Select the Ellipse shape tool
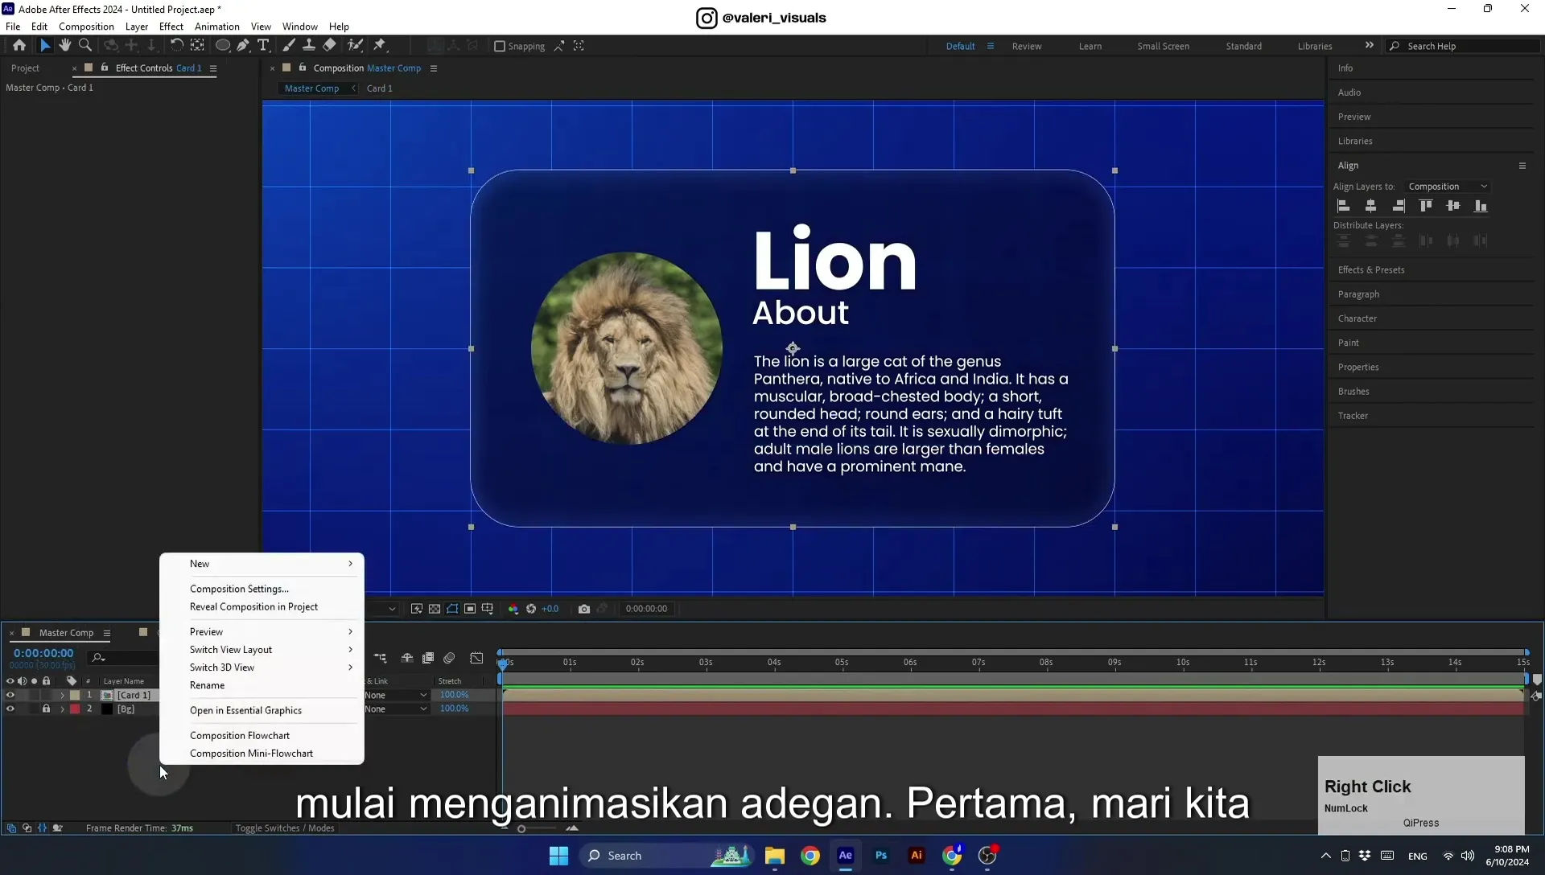 coord(223,46)
